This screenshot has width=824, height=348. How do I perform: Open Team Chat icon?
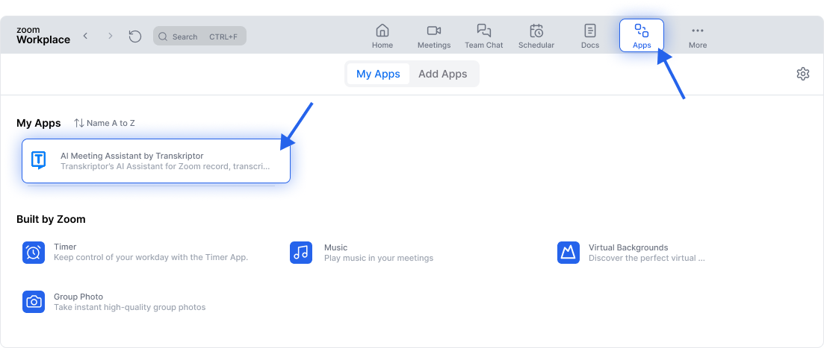[483, 30]
